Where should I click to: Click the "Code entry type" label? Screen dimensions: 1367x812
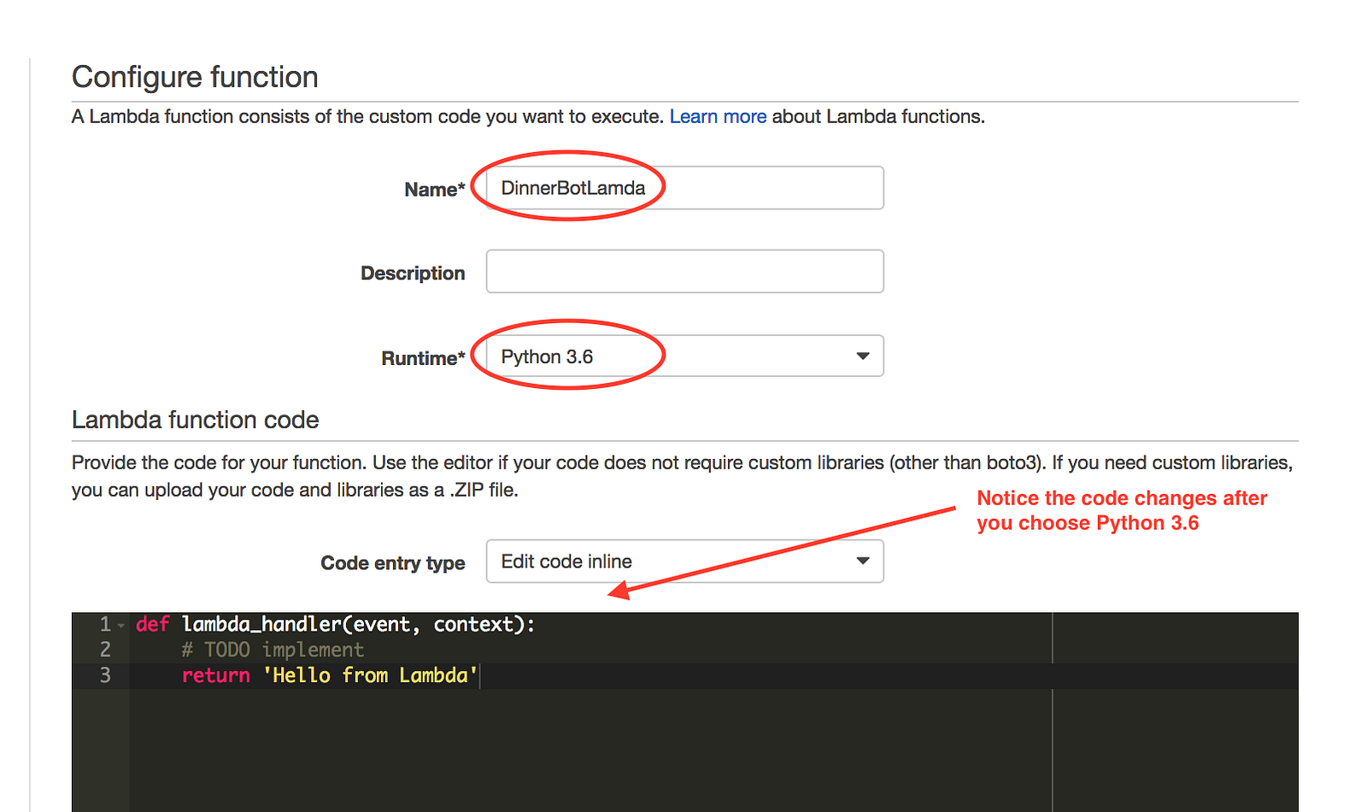[x=392, y=563]
